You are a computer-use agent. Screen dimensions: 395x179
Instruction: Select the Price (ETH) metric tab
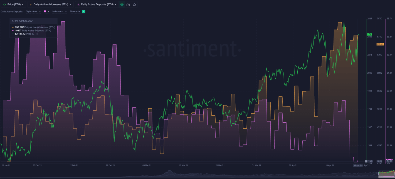tap(13, 4)
